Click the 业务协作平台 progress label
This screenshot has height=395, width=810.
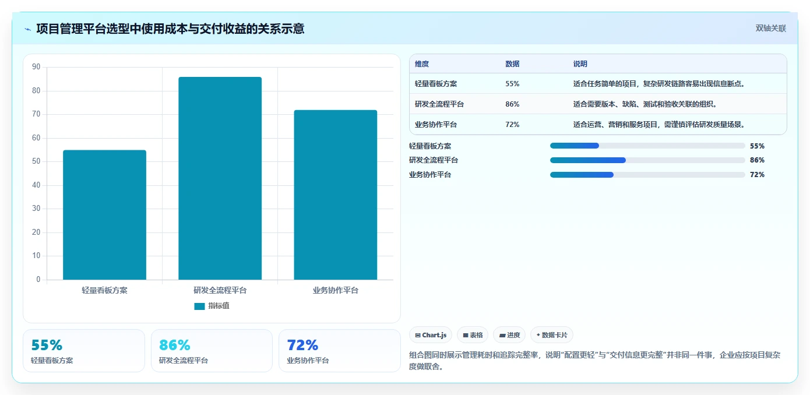[x=430, y=175]
